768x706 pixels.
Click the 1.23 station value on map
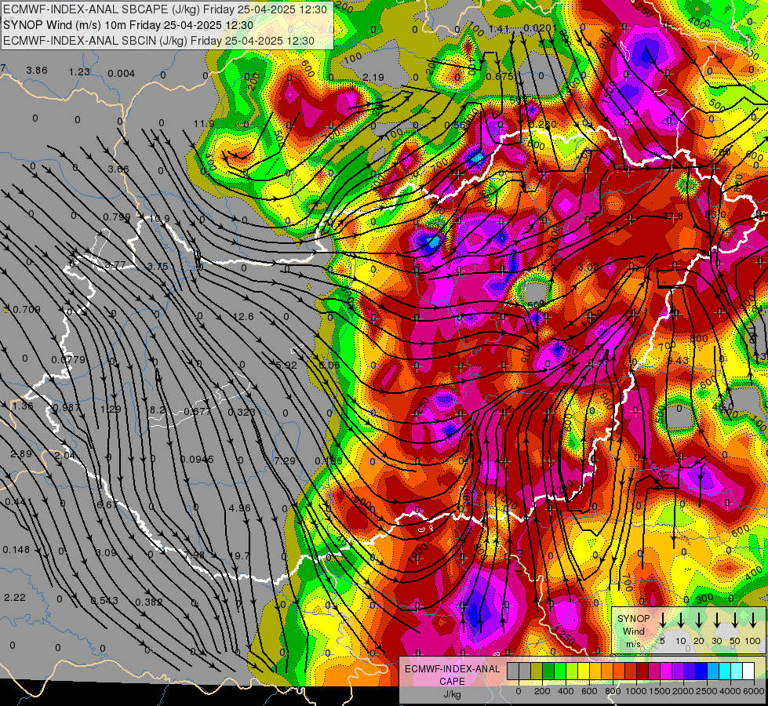point(79,72)
